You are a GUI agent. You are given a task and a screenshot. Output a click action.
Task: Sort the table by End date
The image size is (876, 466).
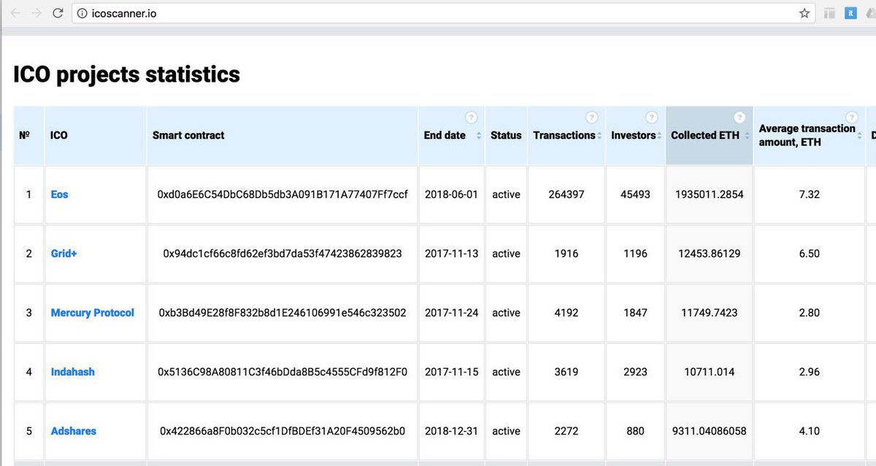479,136
